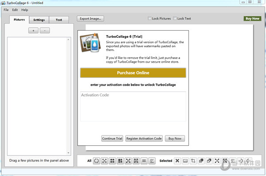This screenshot has height=176, width=266.
Task: Click the TurboCollage app icon in the title bar
Action: [3, 3]
